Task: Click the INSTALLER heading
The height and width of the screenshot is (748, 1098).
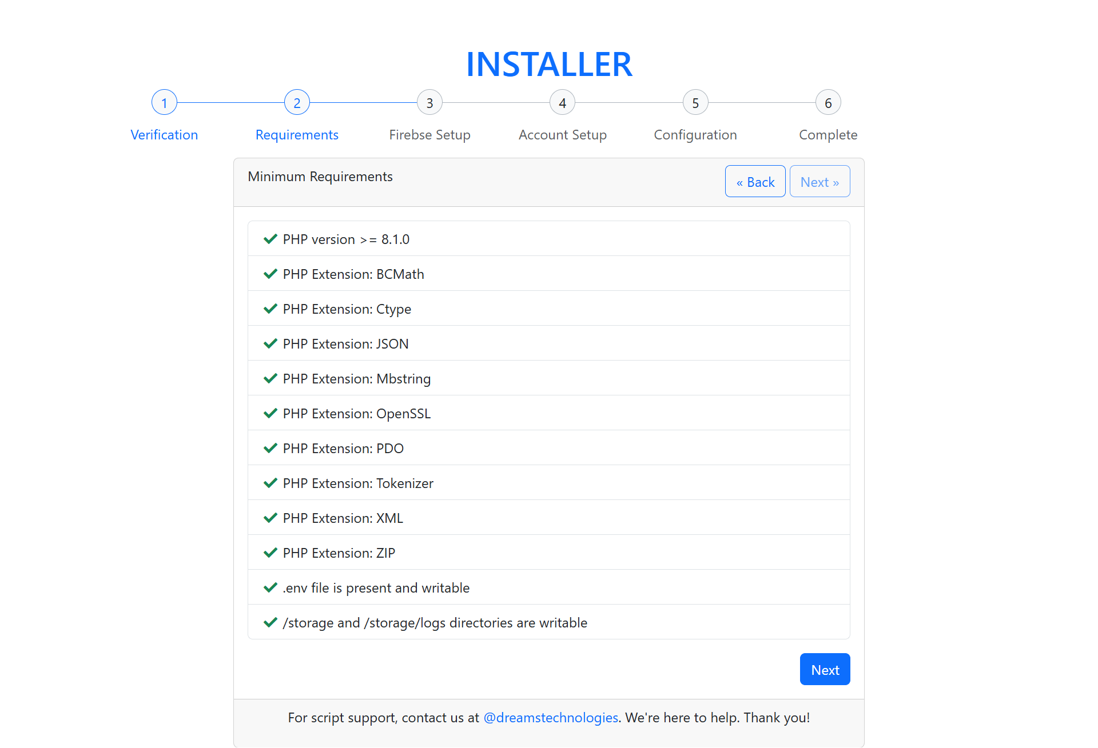Action: click(x=549, y=64)
